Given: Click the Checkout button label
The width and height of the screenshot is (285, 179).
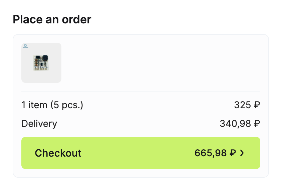Looking at the screenshot, I should point(58,153).
